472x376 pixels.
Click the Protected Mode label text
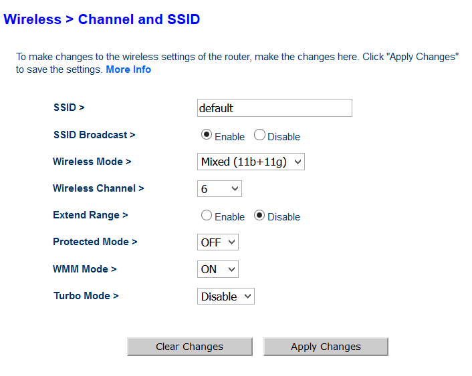[95, 242]
